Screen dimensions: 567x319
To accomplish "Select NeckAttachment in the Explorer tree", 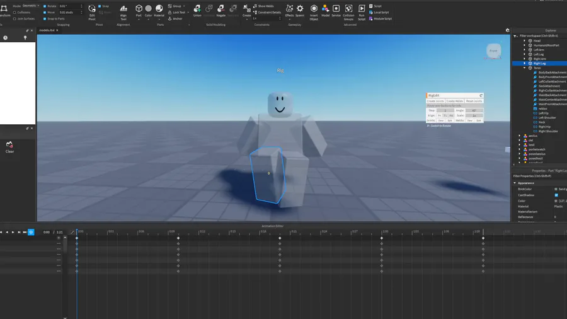I will [549, 86].
